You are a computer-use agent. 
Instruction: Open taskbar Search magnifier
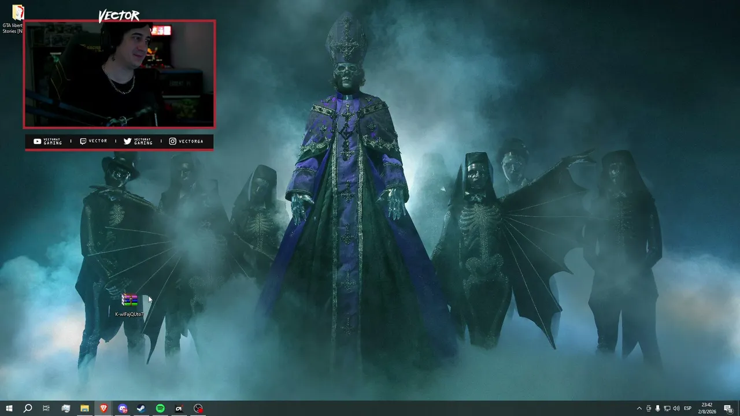[x=27, y=408]
